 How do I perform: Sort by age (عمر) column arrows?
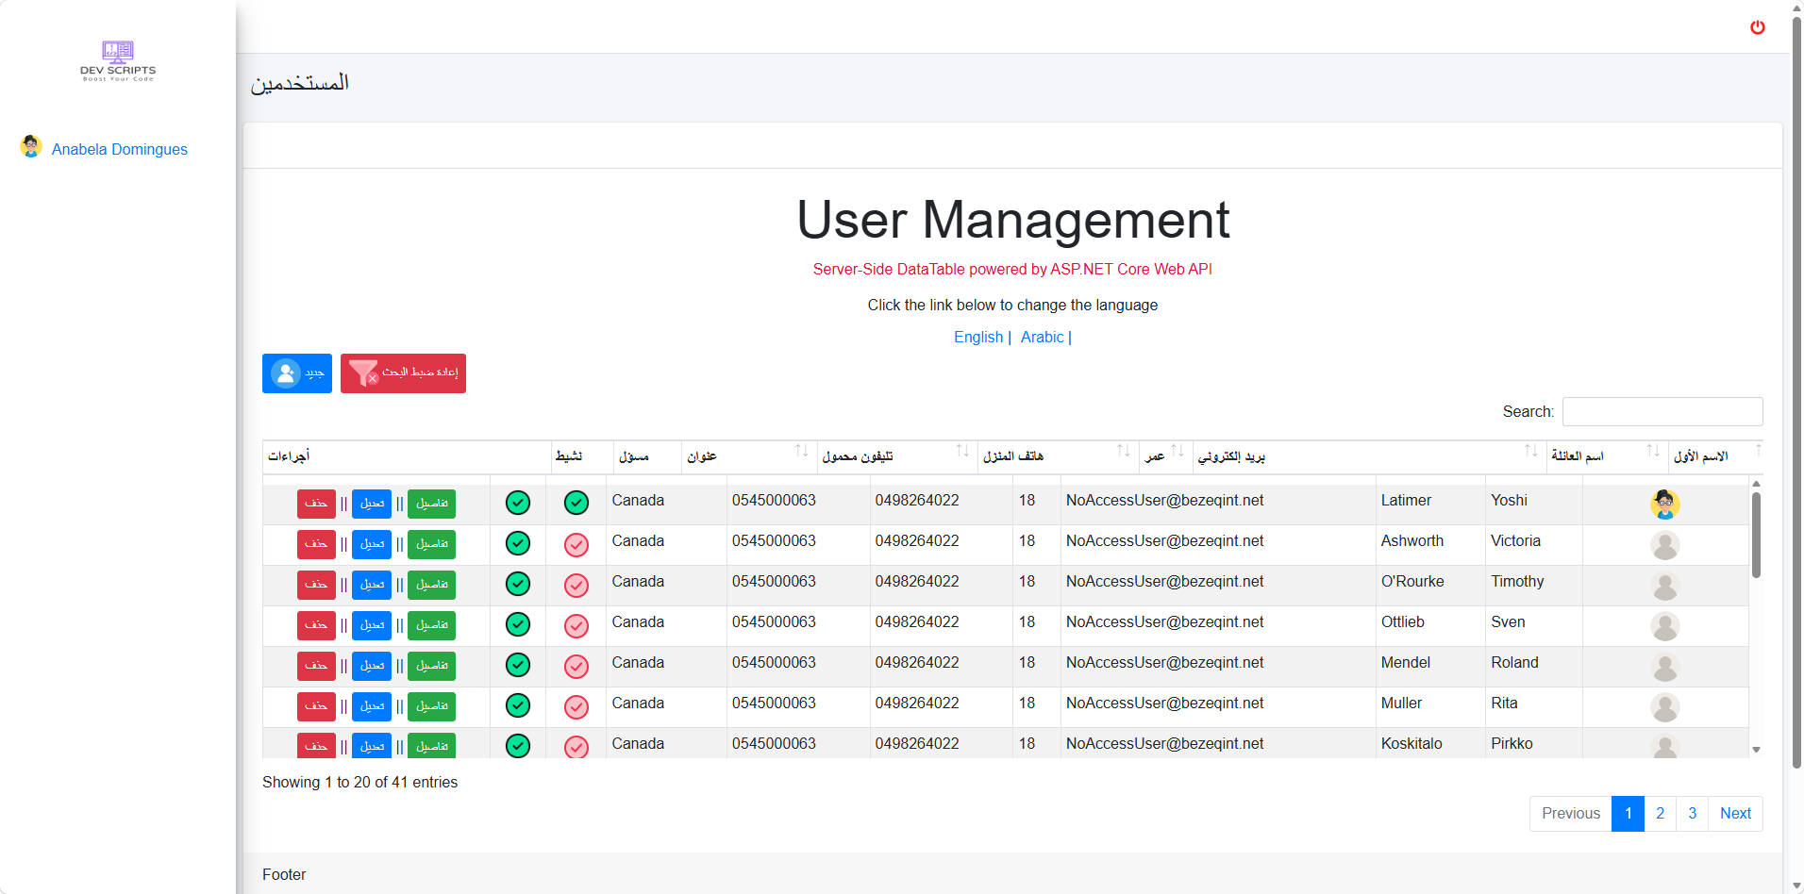click(x=1178, y=451)
